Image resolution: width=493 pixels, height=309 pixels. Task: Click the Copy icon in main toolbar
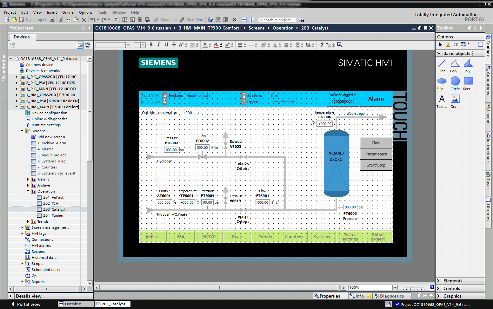(69, 20)
